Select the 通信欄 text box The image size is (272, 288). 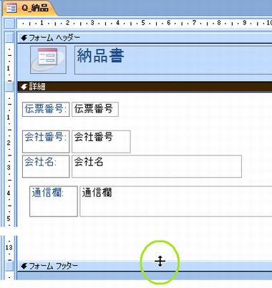coord(176,201)
